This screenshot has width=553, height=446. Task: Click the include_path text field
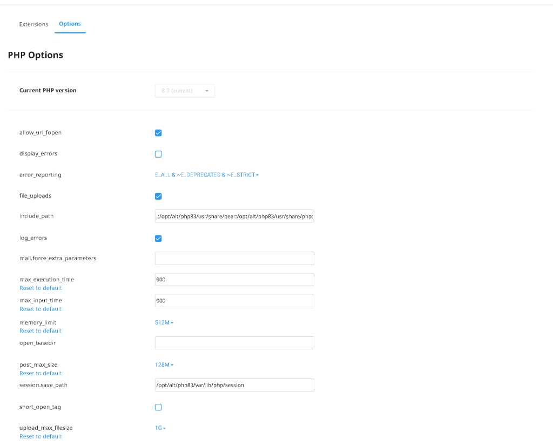[234, 217]
